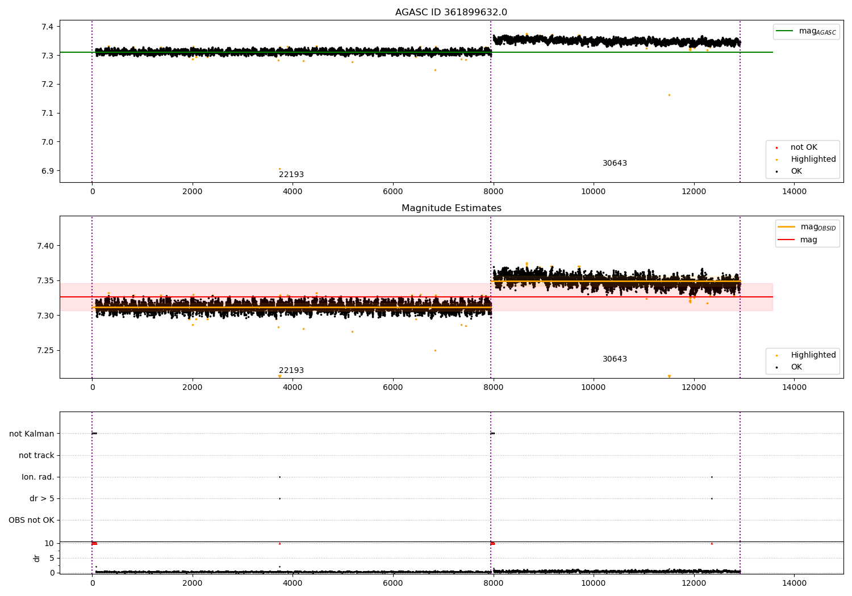Screen dimensions: 852x596
Task: Click the 'Ion. rad.' row label
Action: (38, 477)
